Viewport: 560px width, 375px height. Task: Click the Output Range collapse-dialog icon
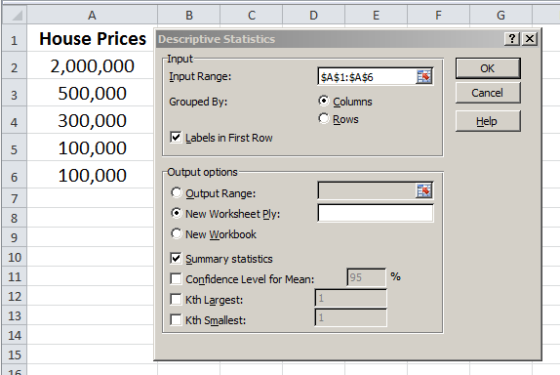coord(424,190)
